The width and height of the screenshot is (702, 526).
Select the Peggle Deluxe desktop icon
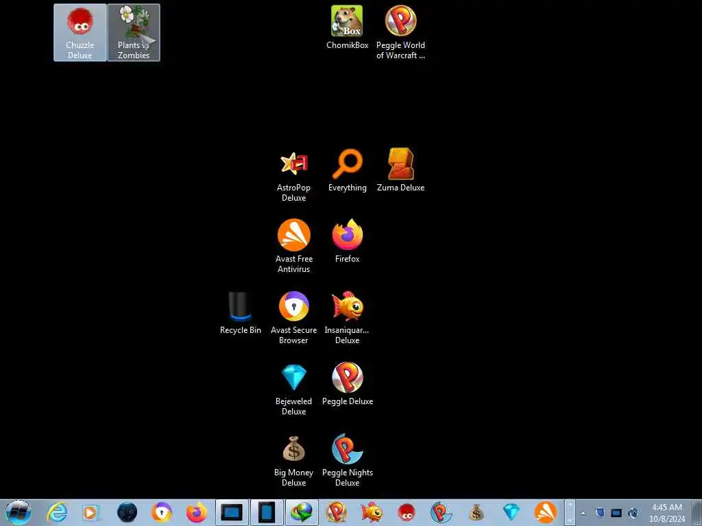pos(348,384)
